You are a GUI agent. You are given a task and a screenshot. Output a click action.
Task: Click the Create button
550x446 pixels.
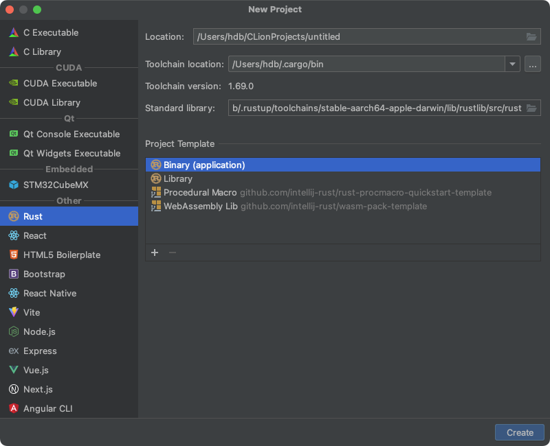520,433
